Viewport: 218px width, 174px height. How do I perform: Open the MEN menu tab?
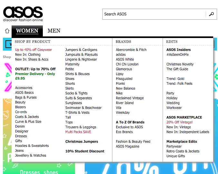point(54,31)
